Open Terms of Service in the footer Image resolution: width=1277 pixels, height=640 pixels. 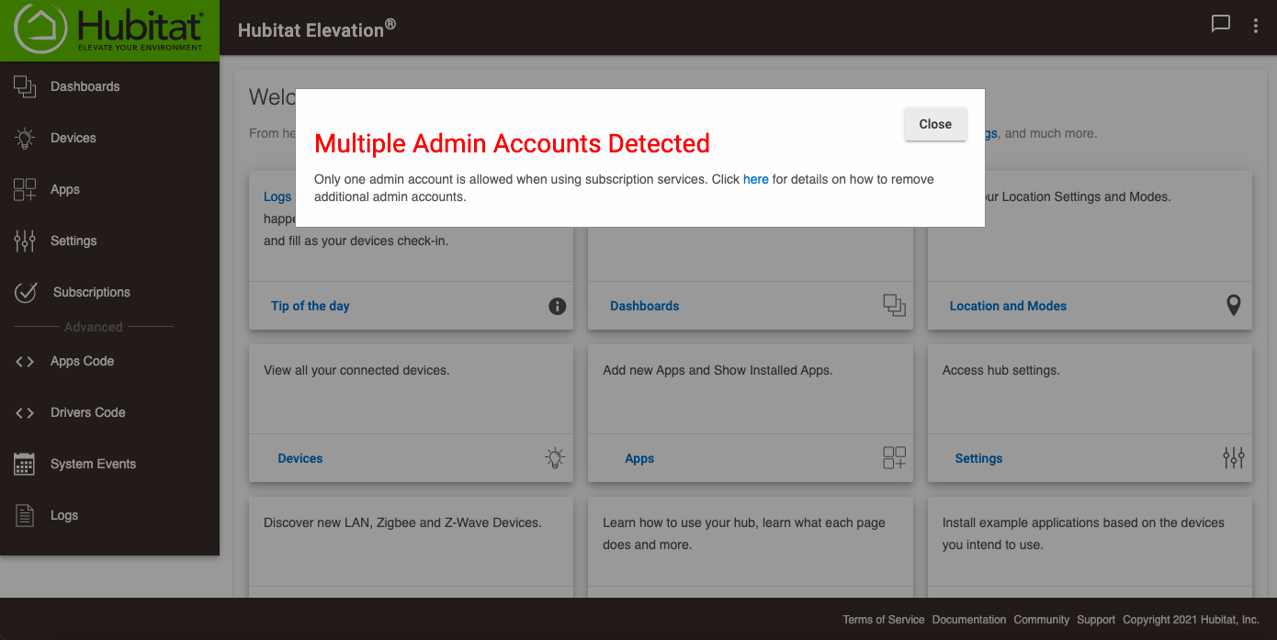[x=883, y=619]
